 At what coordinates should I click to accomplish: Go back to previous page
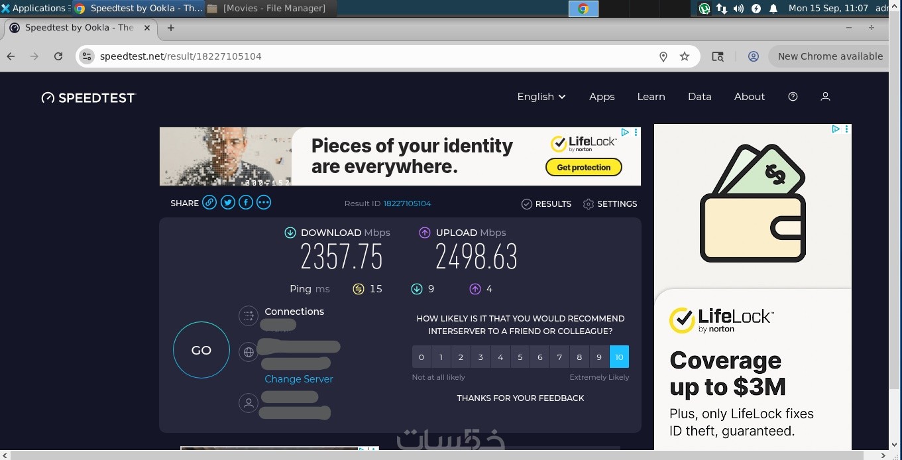click(x=11, y=56)
